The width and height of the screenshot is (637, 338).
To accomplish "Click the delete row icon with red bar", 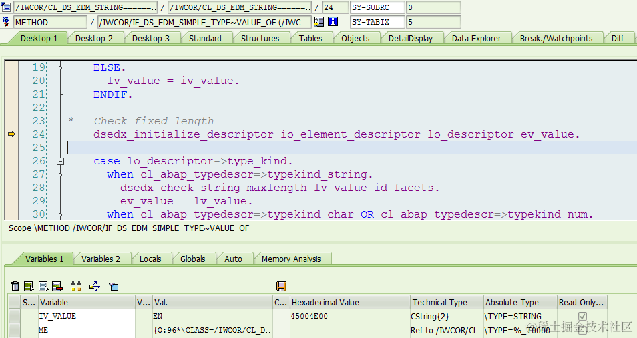I will [57, 286].
